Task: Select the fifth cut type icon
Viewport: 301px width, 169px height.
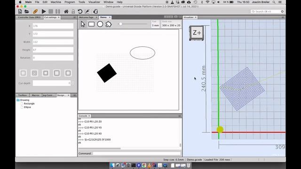Action: click(68, 73)
